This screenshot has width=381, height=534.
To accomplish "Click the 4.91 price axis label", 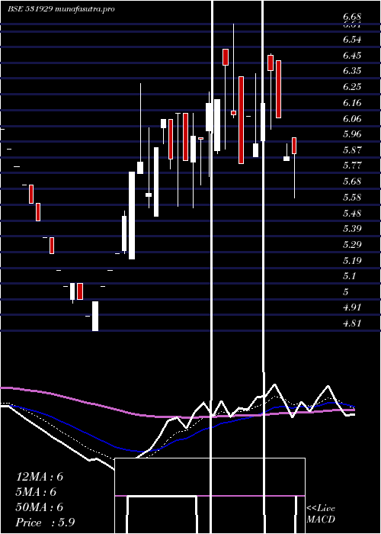I will pyautogui.click(x=352, y=307).
